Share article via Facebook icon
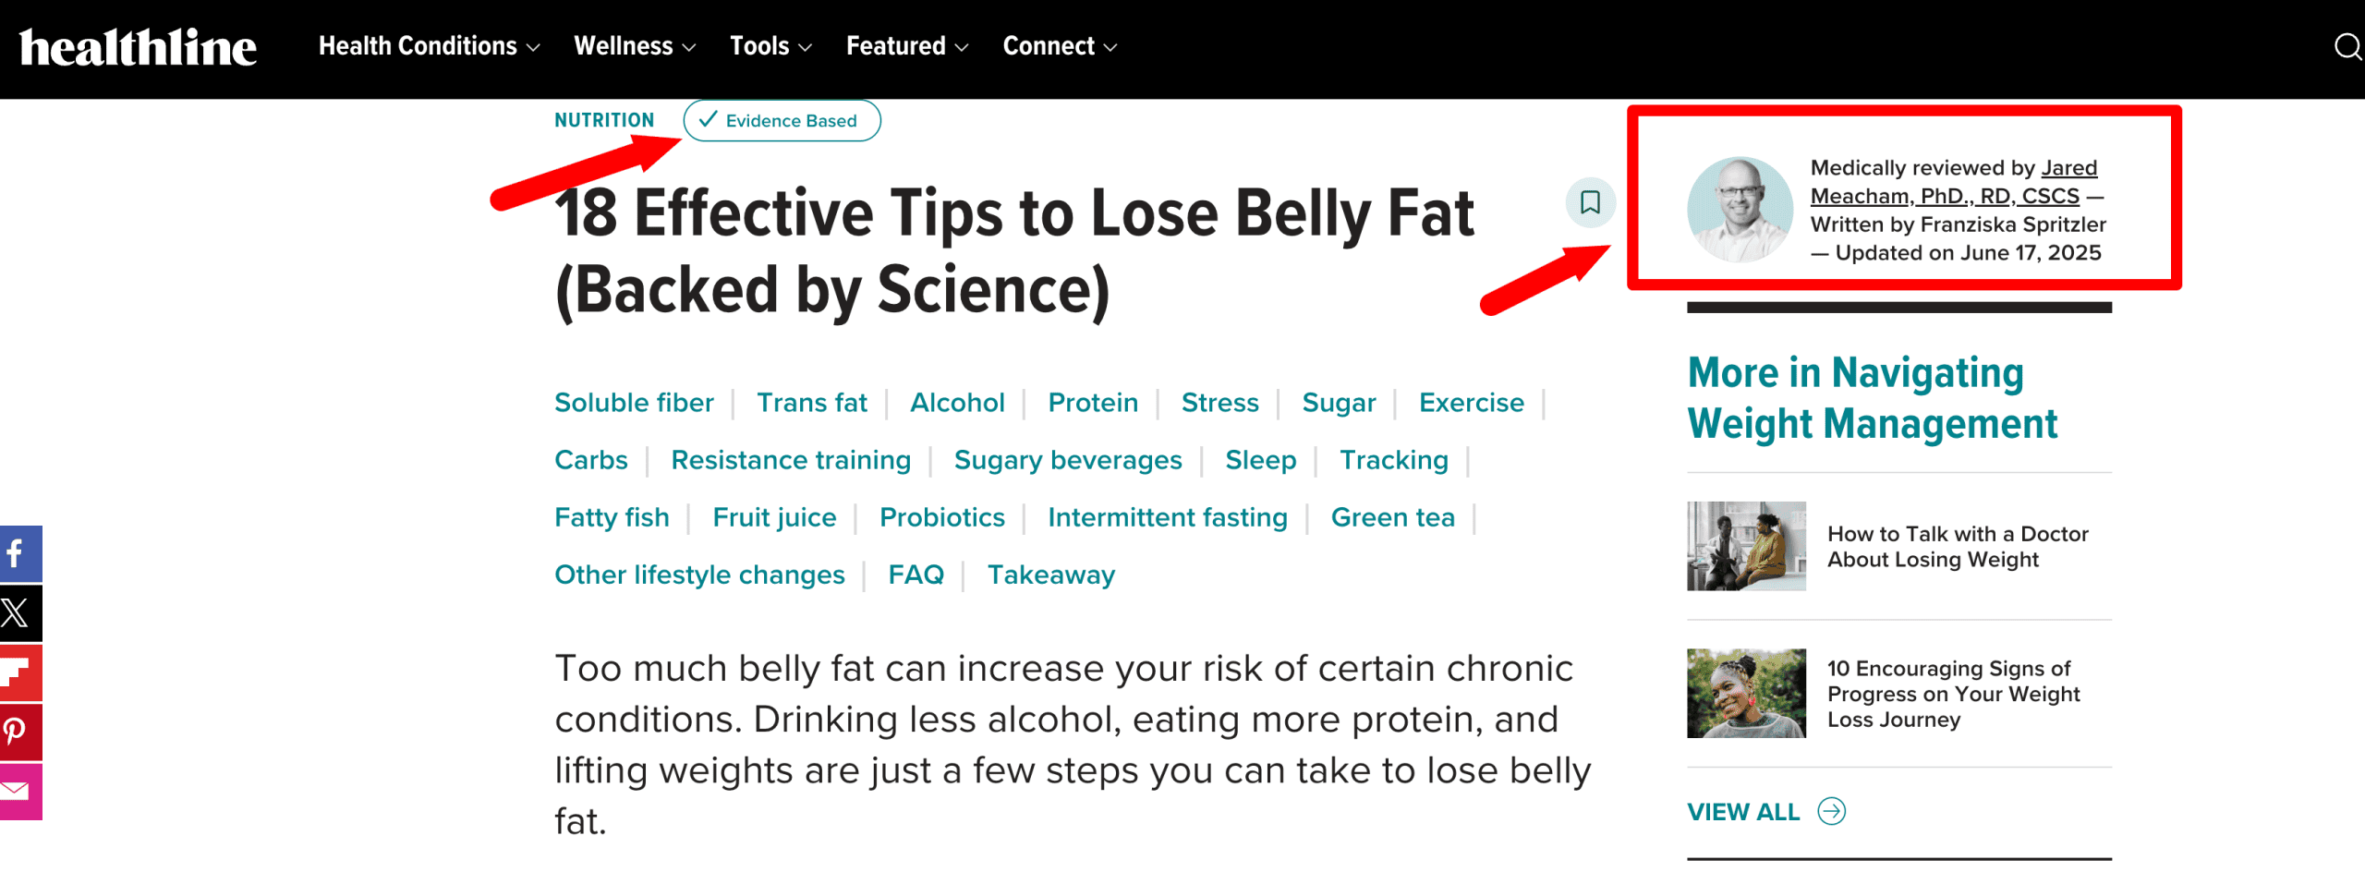The height and width of the screenshot is (884, 2365). coord(18,554)
